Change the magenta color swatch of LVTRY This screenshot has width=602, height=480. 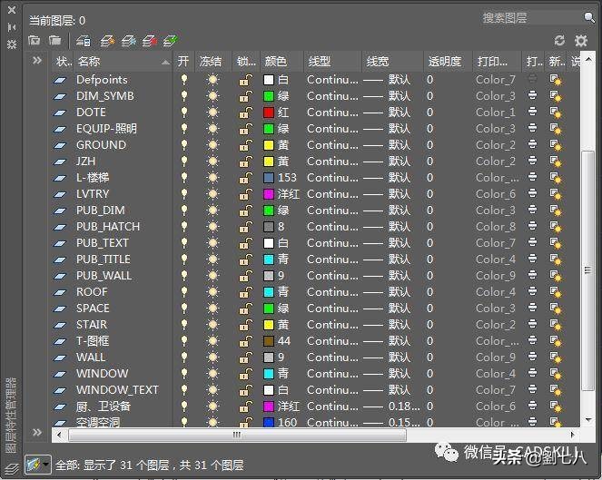pos(269,194)
